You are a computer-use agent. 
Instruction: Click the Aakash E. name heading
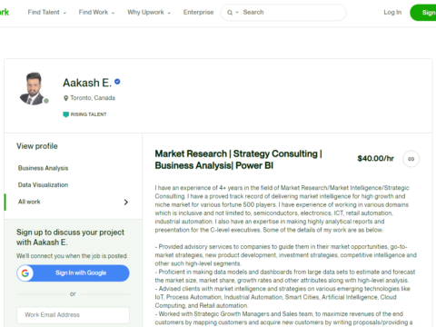click(87, 83)
